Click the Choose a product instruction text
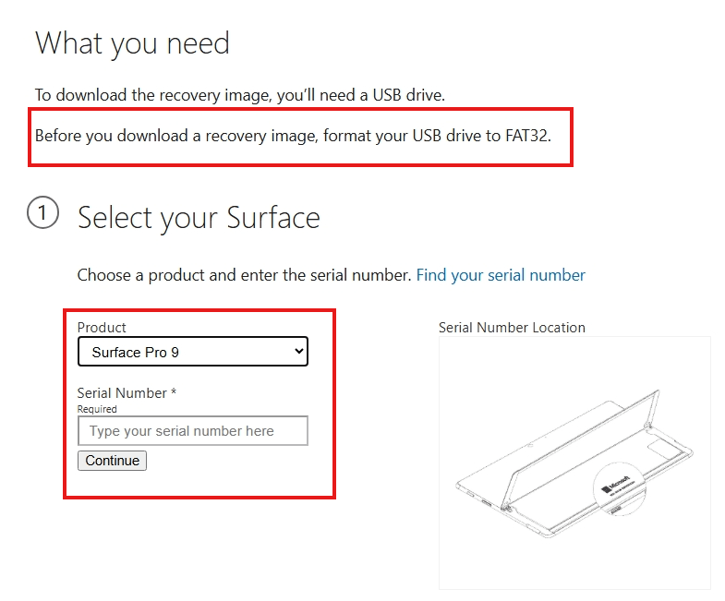Image resolution: width=725 pixels, height=601 pixels. tap(244, 275)
